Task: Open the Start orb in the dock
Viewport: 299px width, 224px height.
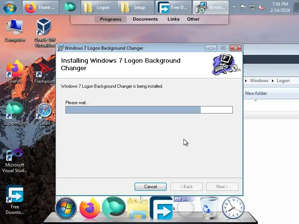Action: click(x=66, y=208)
